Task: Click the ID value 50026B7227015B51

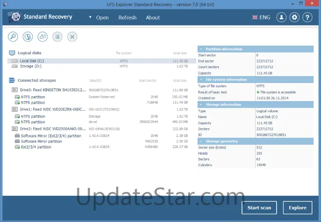Action: coord(271,135)
